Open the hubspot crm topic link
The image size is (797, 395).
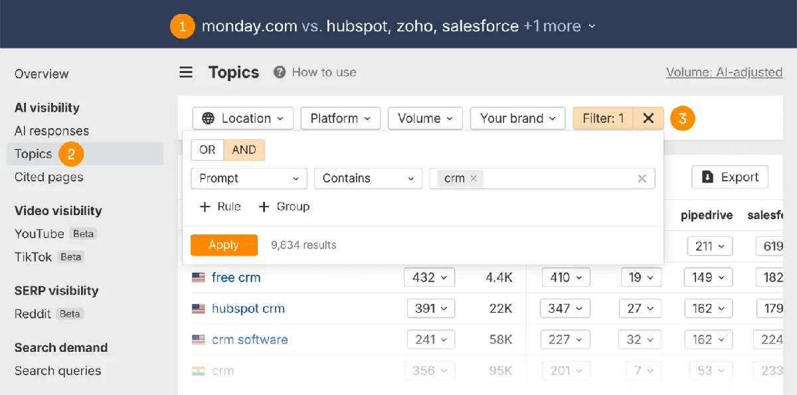248,309
